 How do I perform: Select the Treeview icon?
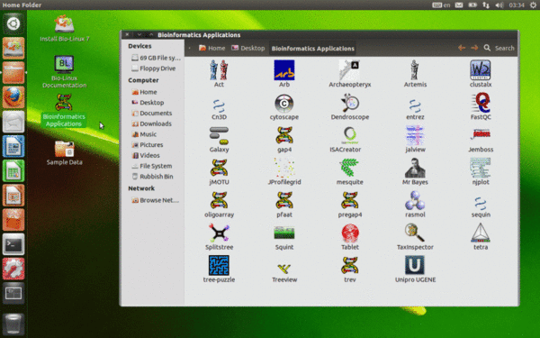[284, 269]
